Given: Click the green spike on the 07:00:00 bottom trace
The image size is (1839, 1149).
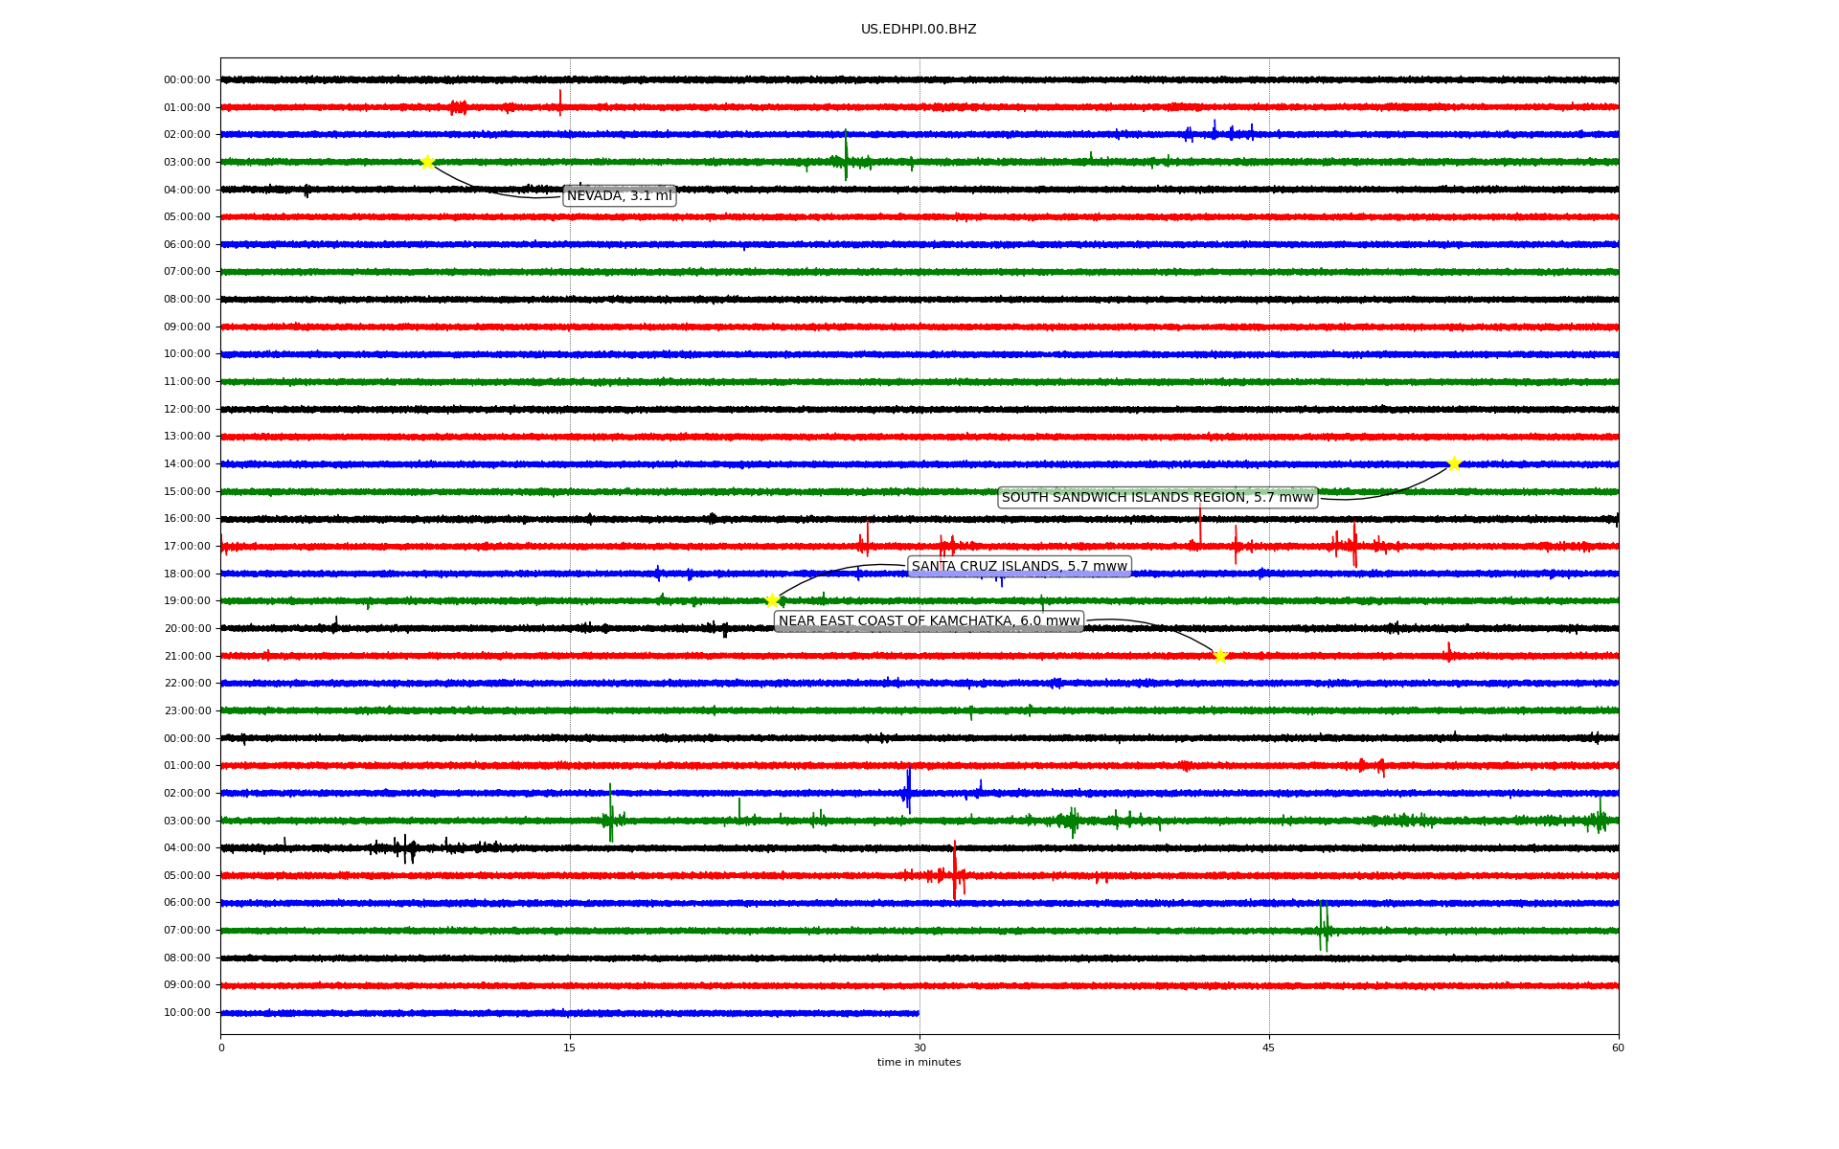Looking at the screenshot, I should point(1323,929).
